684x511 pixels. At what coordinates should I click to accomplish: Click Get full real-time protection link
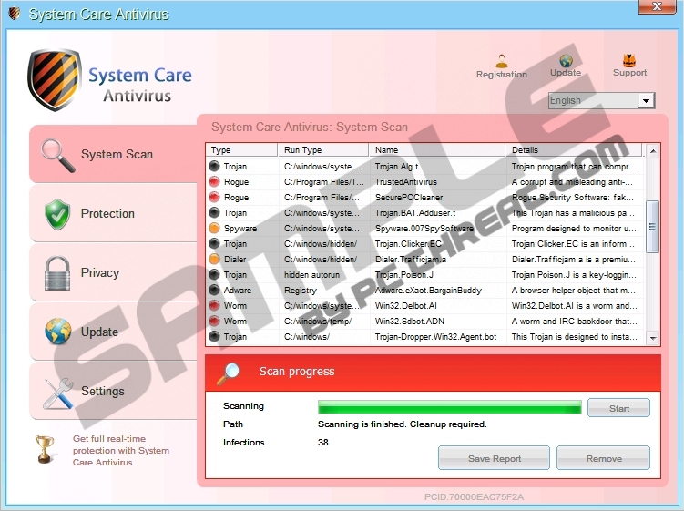pos(121,450)
